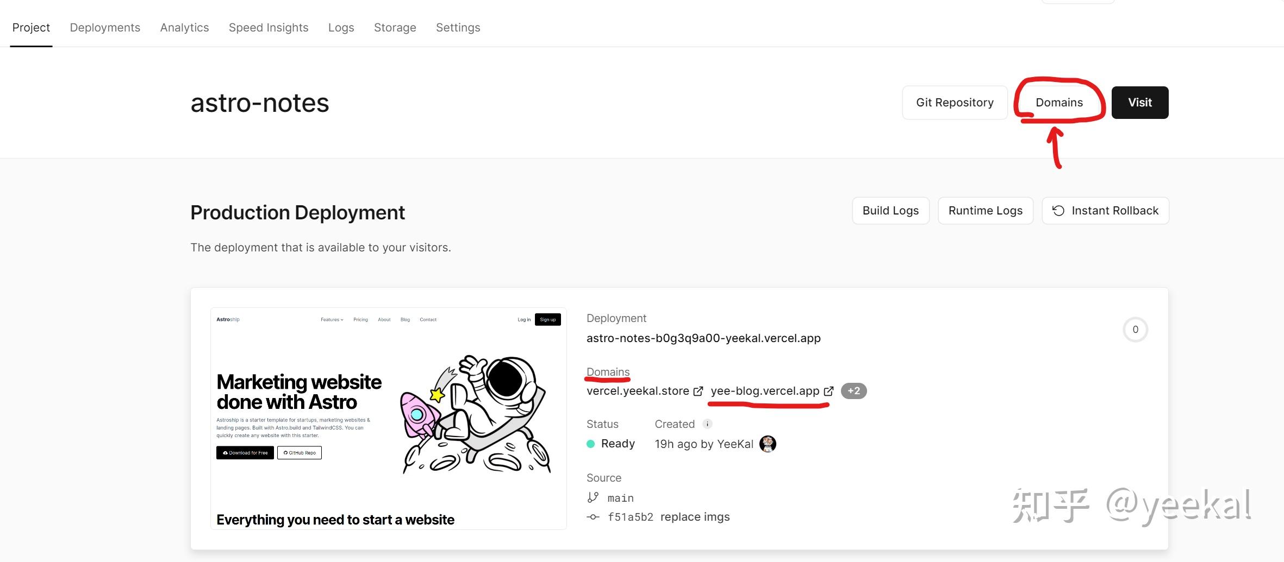Click the circular 0 comments badge
1284x562 pixels.
[x=1135, y=330]
